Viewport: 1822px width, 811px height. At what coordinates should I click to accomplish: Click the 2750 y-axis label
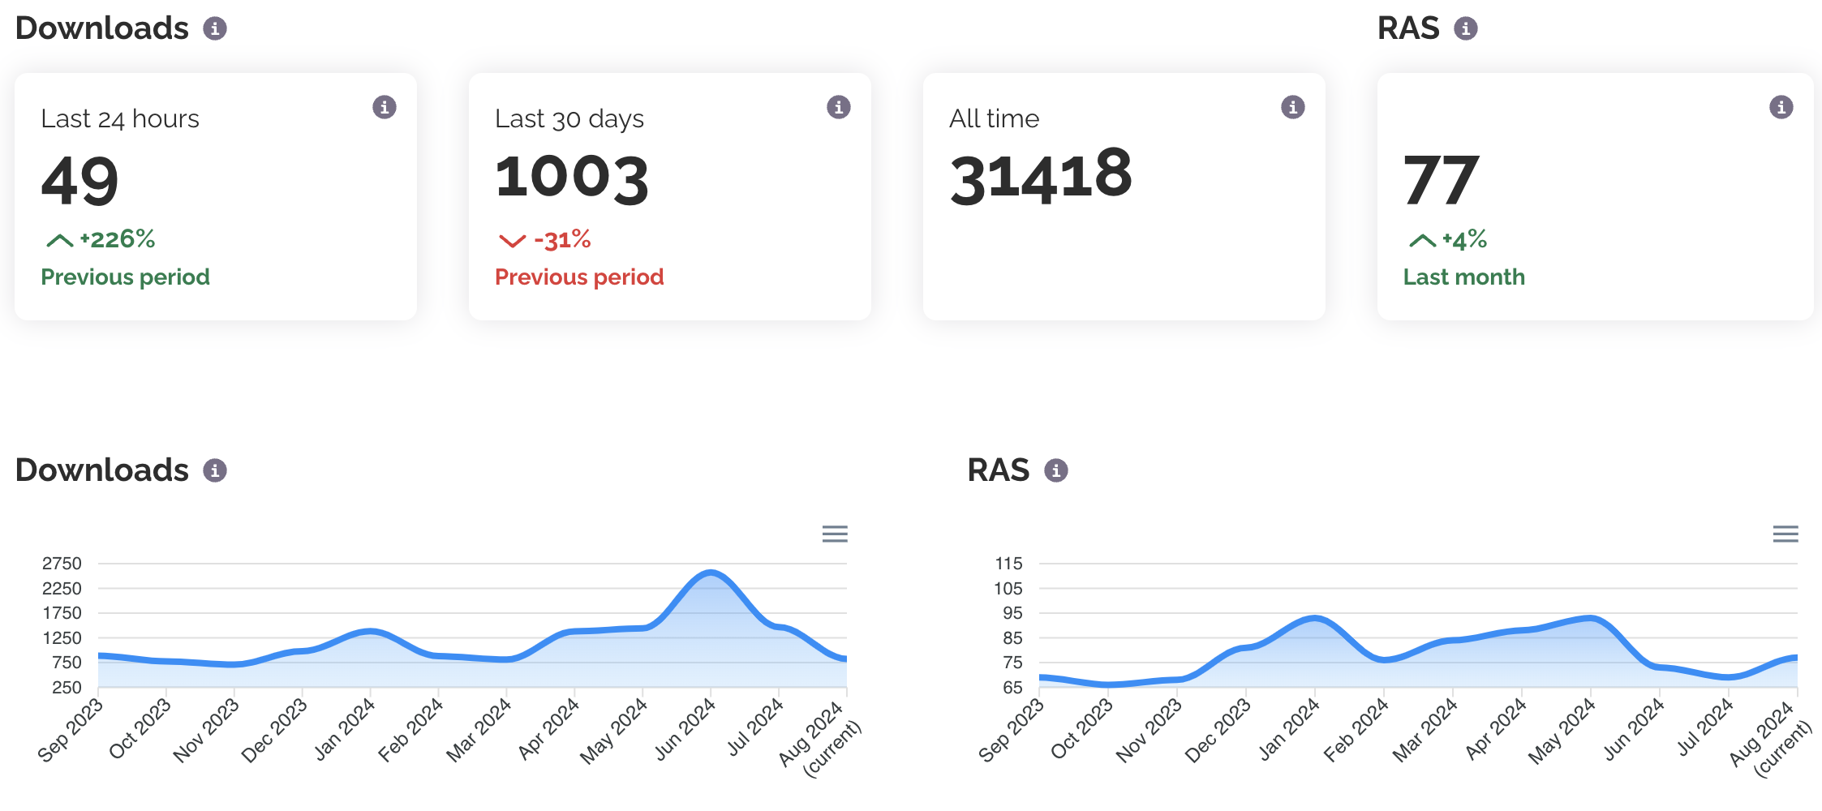click(x=62, y=564)
